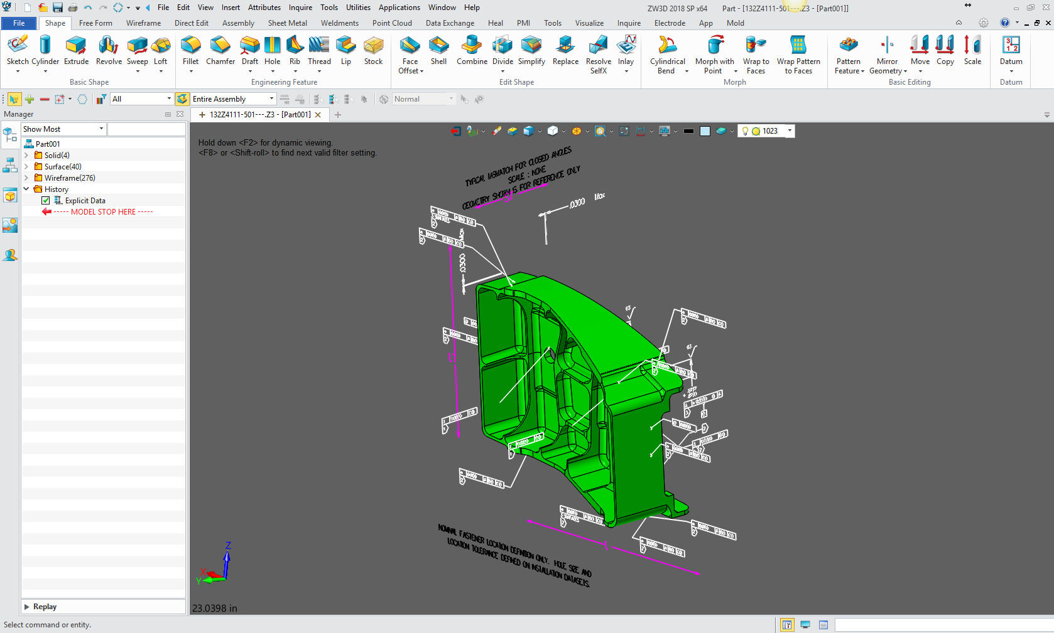Image resolution: width=1054 pixels, height=633 pixels.
Task: Click the Scale tool
Action: click(972, 50)
